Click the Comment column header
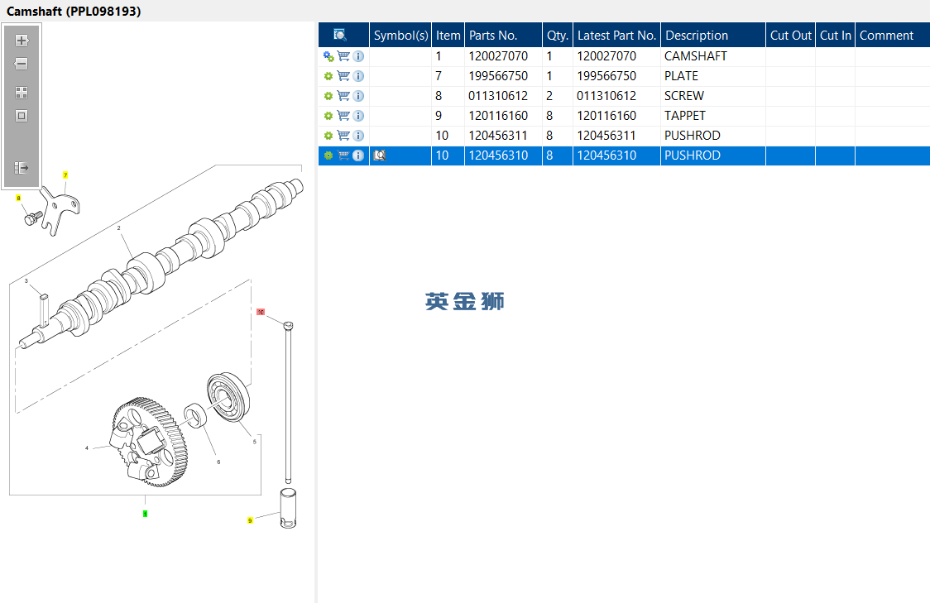930x603 pixels. point(893,35)
